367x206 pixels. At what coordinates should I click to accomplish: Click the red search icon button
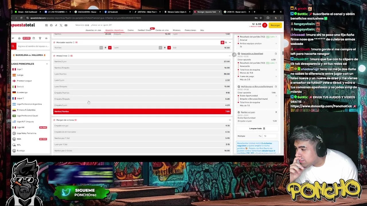coord(13,46)
